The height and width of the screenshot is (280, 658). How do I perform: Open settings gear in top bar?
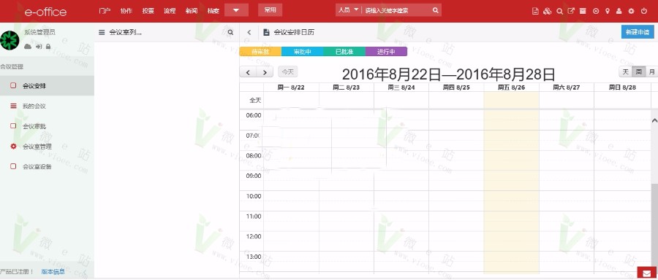point(631,11)
